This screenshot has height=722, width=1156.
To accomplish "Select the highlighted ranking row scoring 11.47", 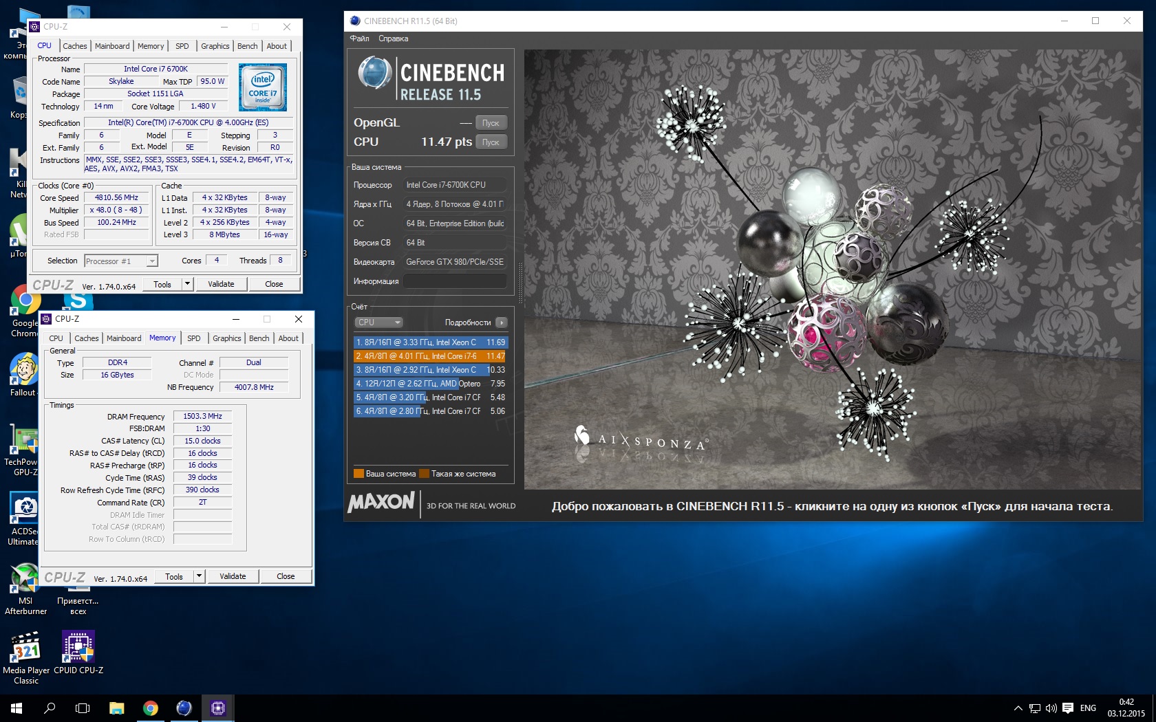I will click(x=431, y=356).
